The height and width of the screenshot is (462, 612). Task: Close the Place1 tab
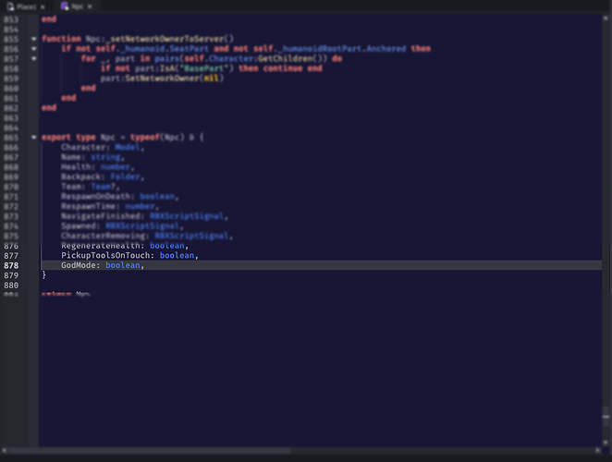tap(43, 7)
